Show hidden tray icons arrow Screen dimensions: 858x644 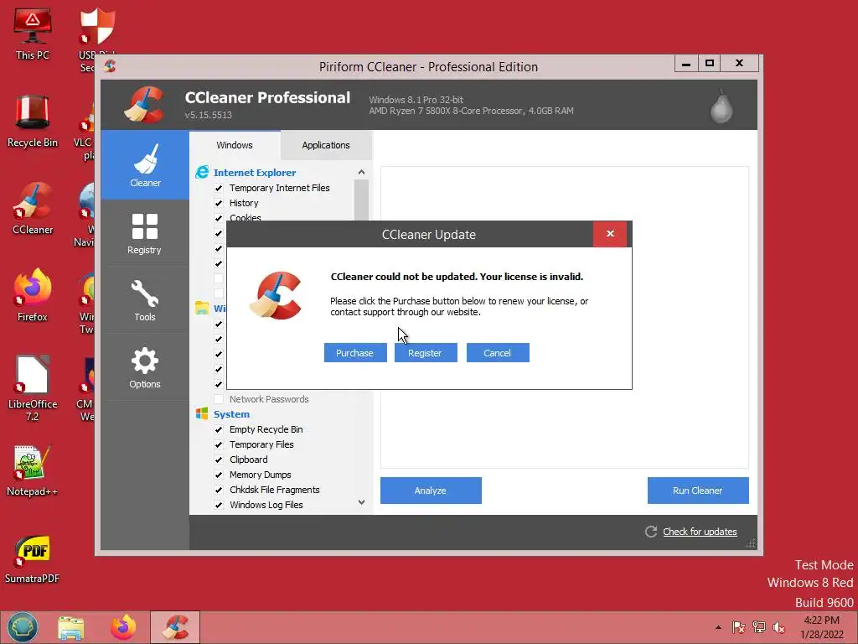click(x=718, y=627)
